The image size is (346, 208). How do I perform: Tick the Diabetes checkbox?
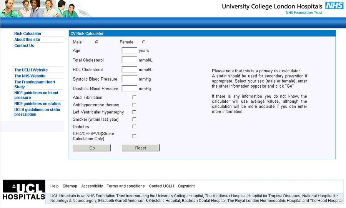tap(134, 126)
